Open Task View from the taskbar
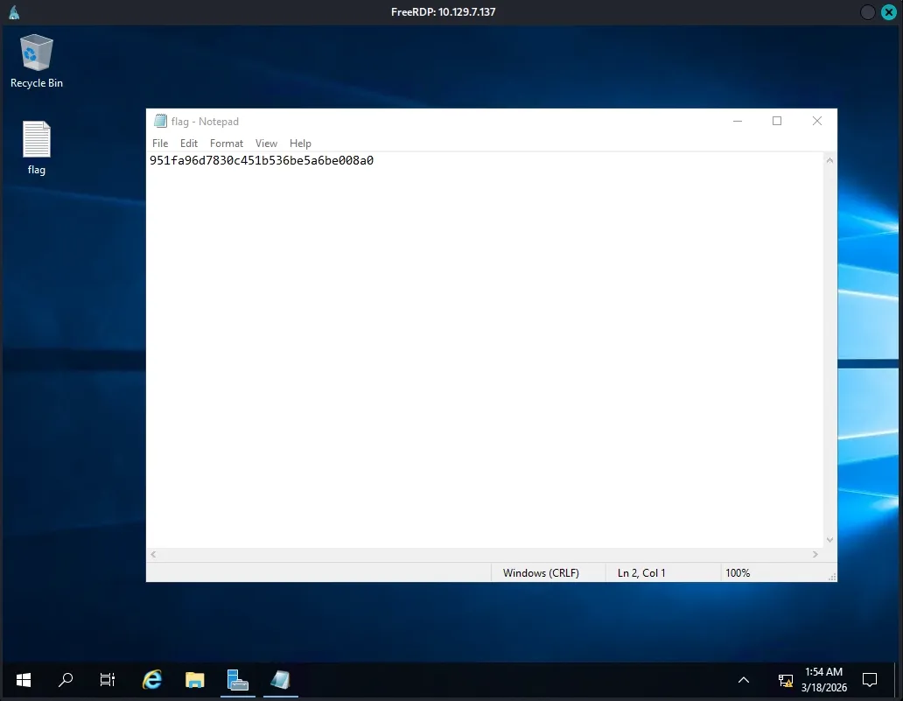This screenshot has width=903, height=701. pos(107,680)
